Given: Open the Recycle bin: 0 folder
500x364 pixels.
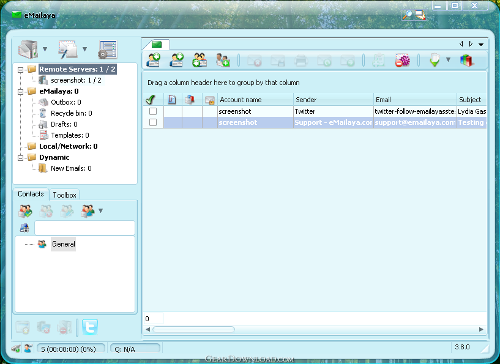Looking at the screenshot, I should coord(72,113).
